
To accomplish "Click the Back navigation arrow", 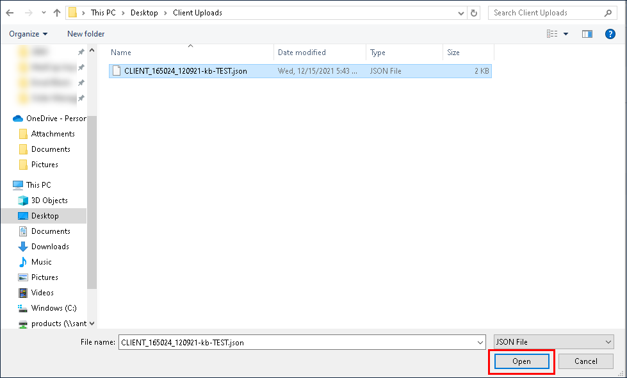I will (x=10, y=13).
